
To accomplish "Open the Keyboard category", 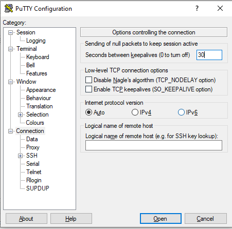I will [x=38, y=57].
